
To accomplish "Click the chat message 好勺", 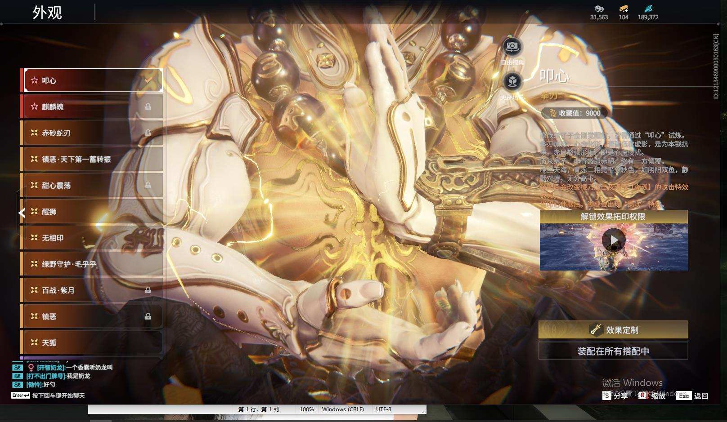I will 49,384.
